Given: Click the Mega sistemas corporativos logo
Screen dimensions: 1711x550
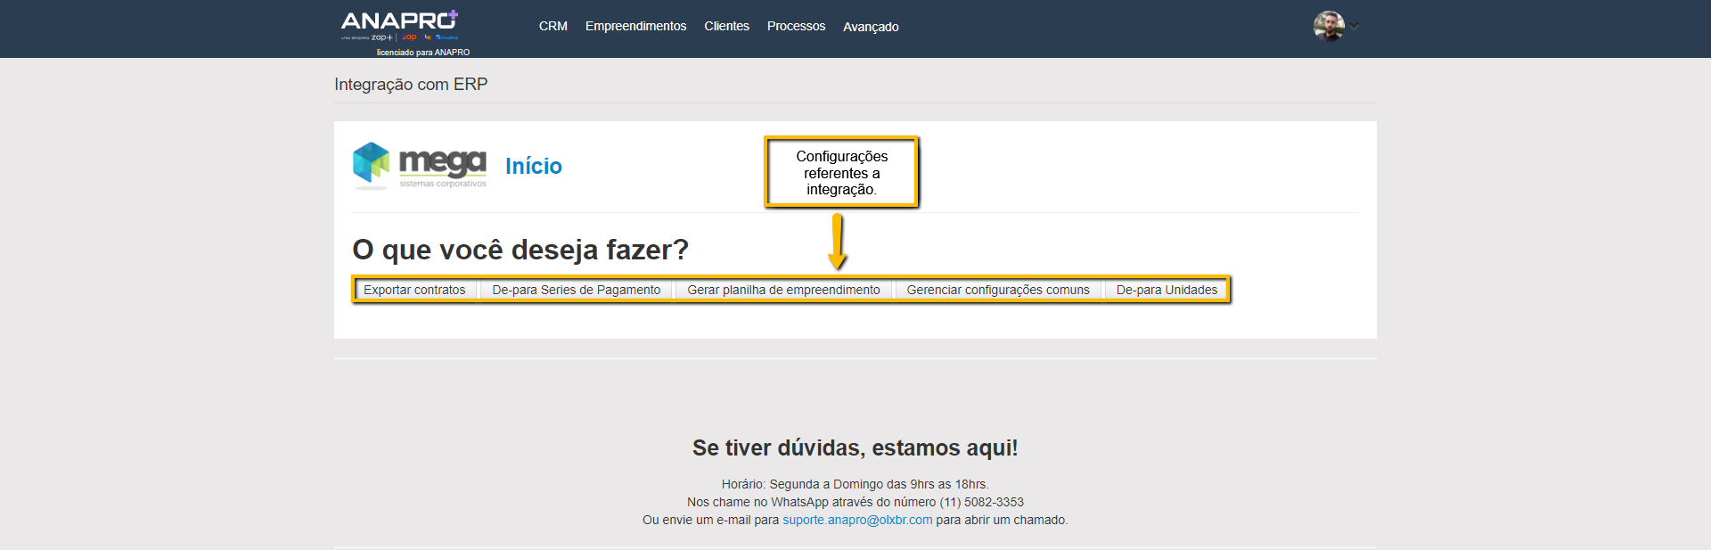Looking at the screenshot, I should pos(420,166).
